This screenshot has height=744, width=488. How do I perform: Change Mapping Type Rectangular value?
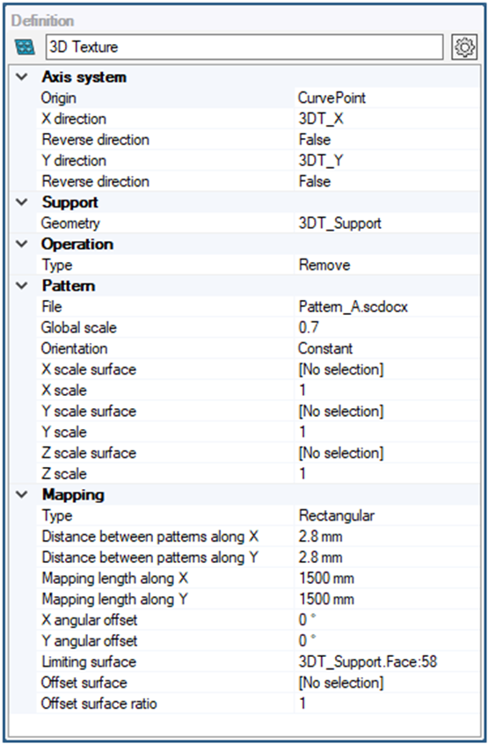387,515
